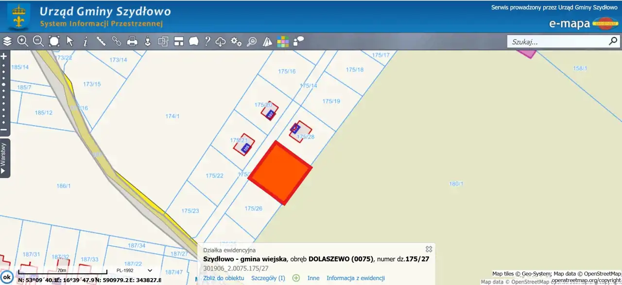Click the question mark help icon
This screenshot has height=285, width=622.
[x=207, y=41]
